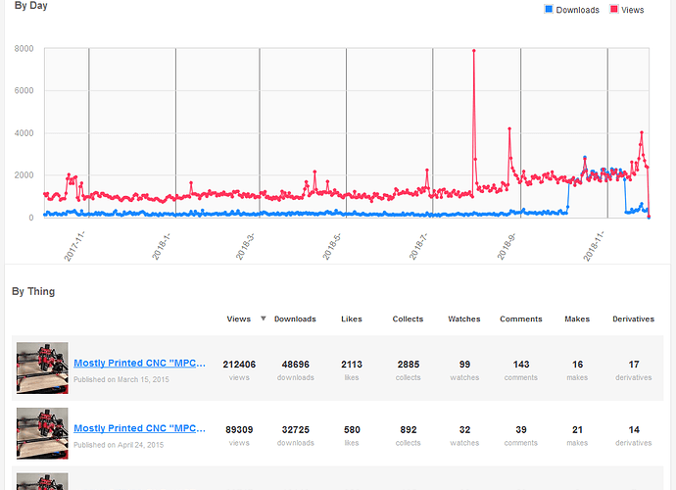Click the blue Downloads legend swatch
The width and height of the screenshot is (676, 490).
549,9
